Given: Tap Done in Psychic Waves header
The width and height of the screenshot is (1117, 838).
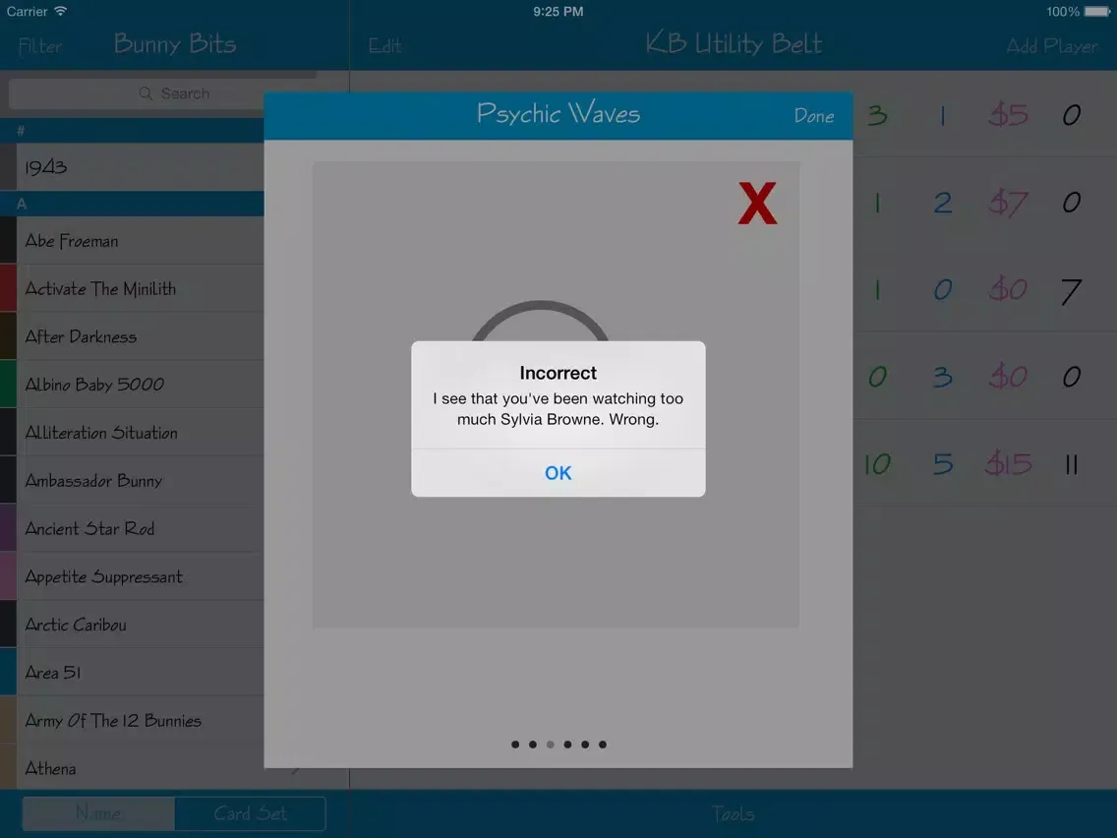Looking at the screenshot, I should [813, 116].
